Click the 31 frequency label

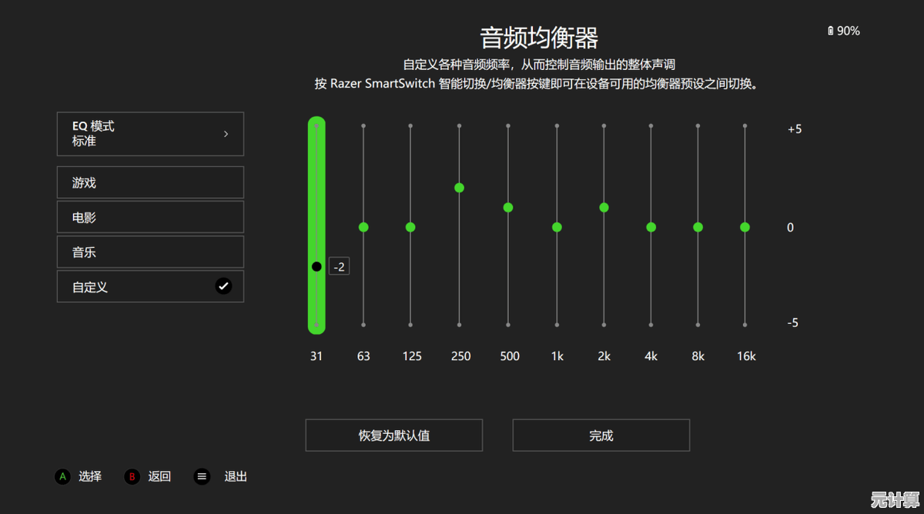pos(316,356)
